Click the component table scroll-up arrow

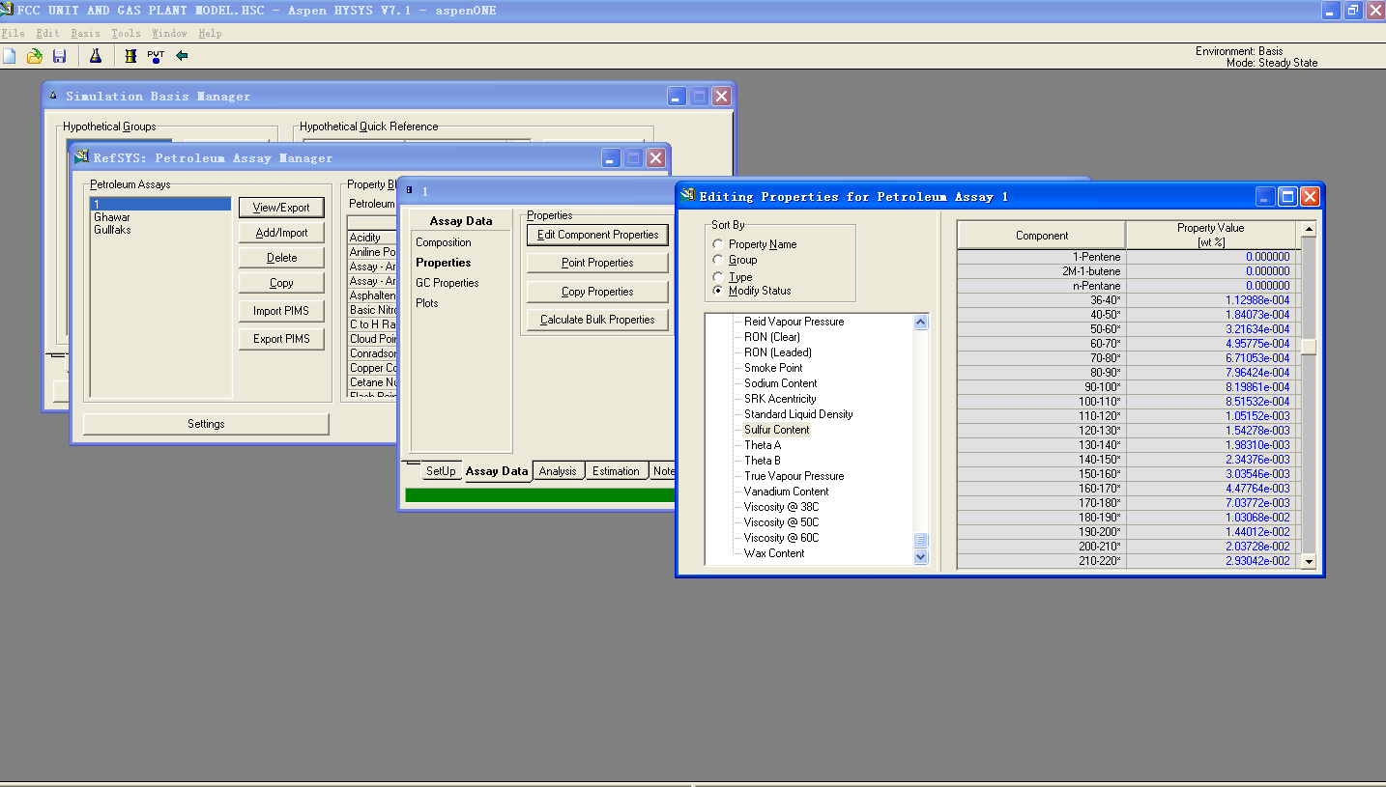coord(1309,229)
